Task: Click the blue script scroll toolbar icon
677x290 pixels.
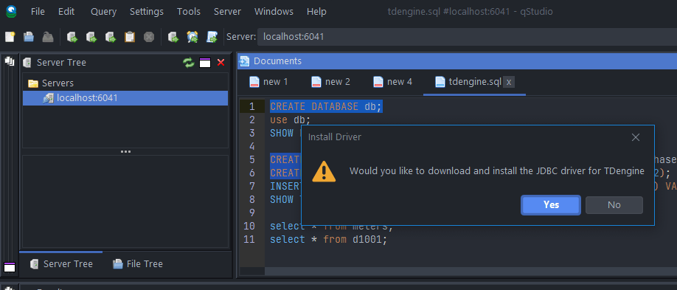Action: click(212, 37)
